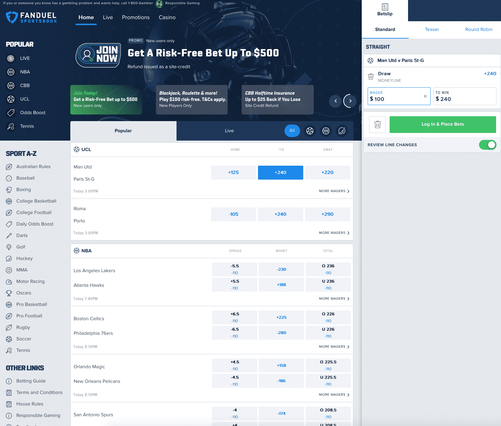Filter events by the basketball icon
501x426 pixels.
326,131
